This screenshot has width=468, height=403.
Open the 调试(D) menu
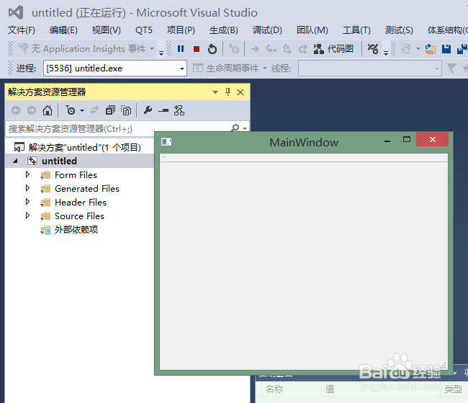[x=267, y=30]
